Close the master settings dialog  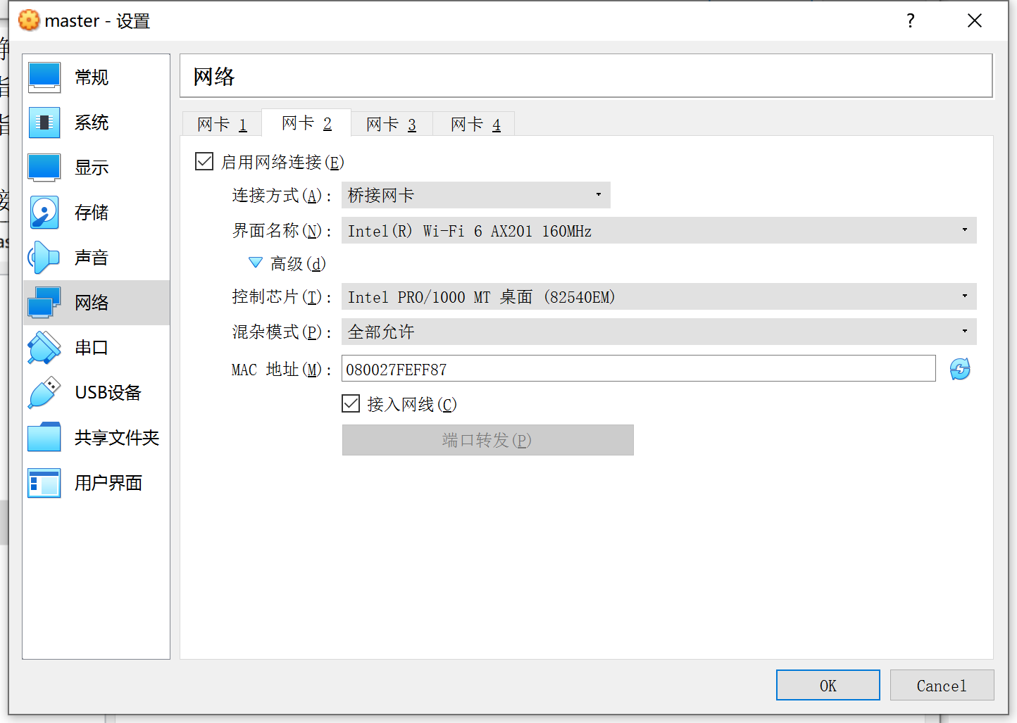point(975,20)
